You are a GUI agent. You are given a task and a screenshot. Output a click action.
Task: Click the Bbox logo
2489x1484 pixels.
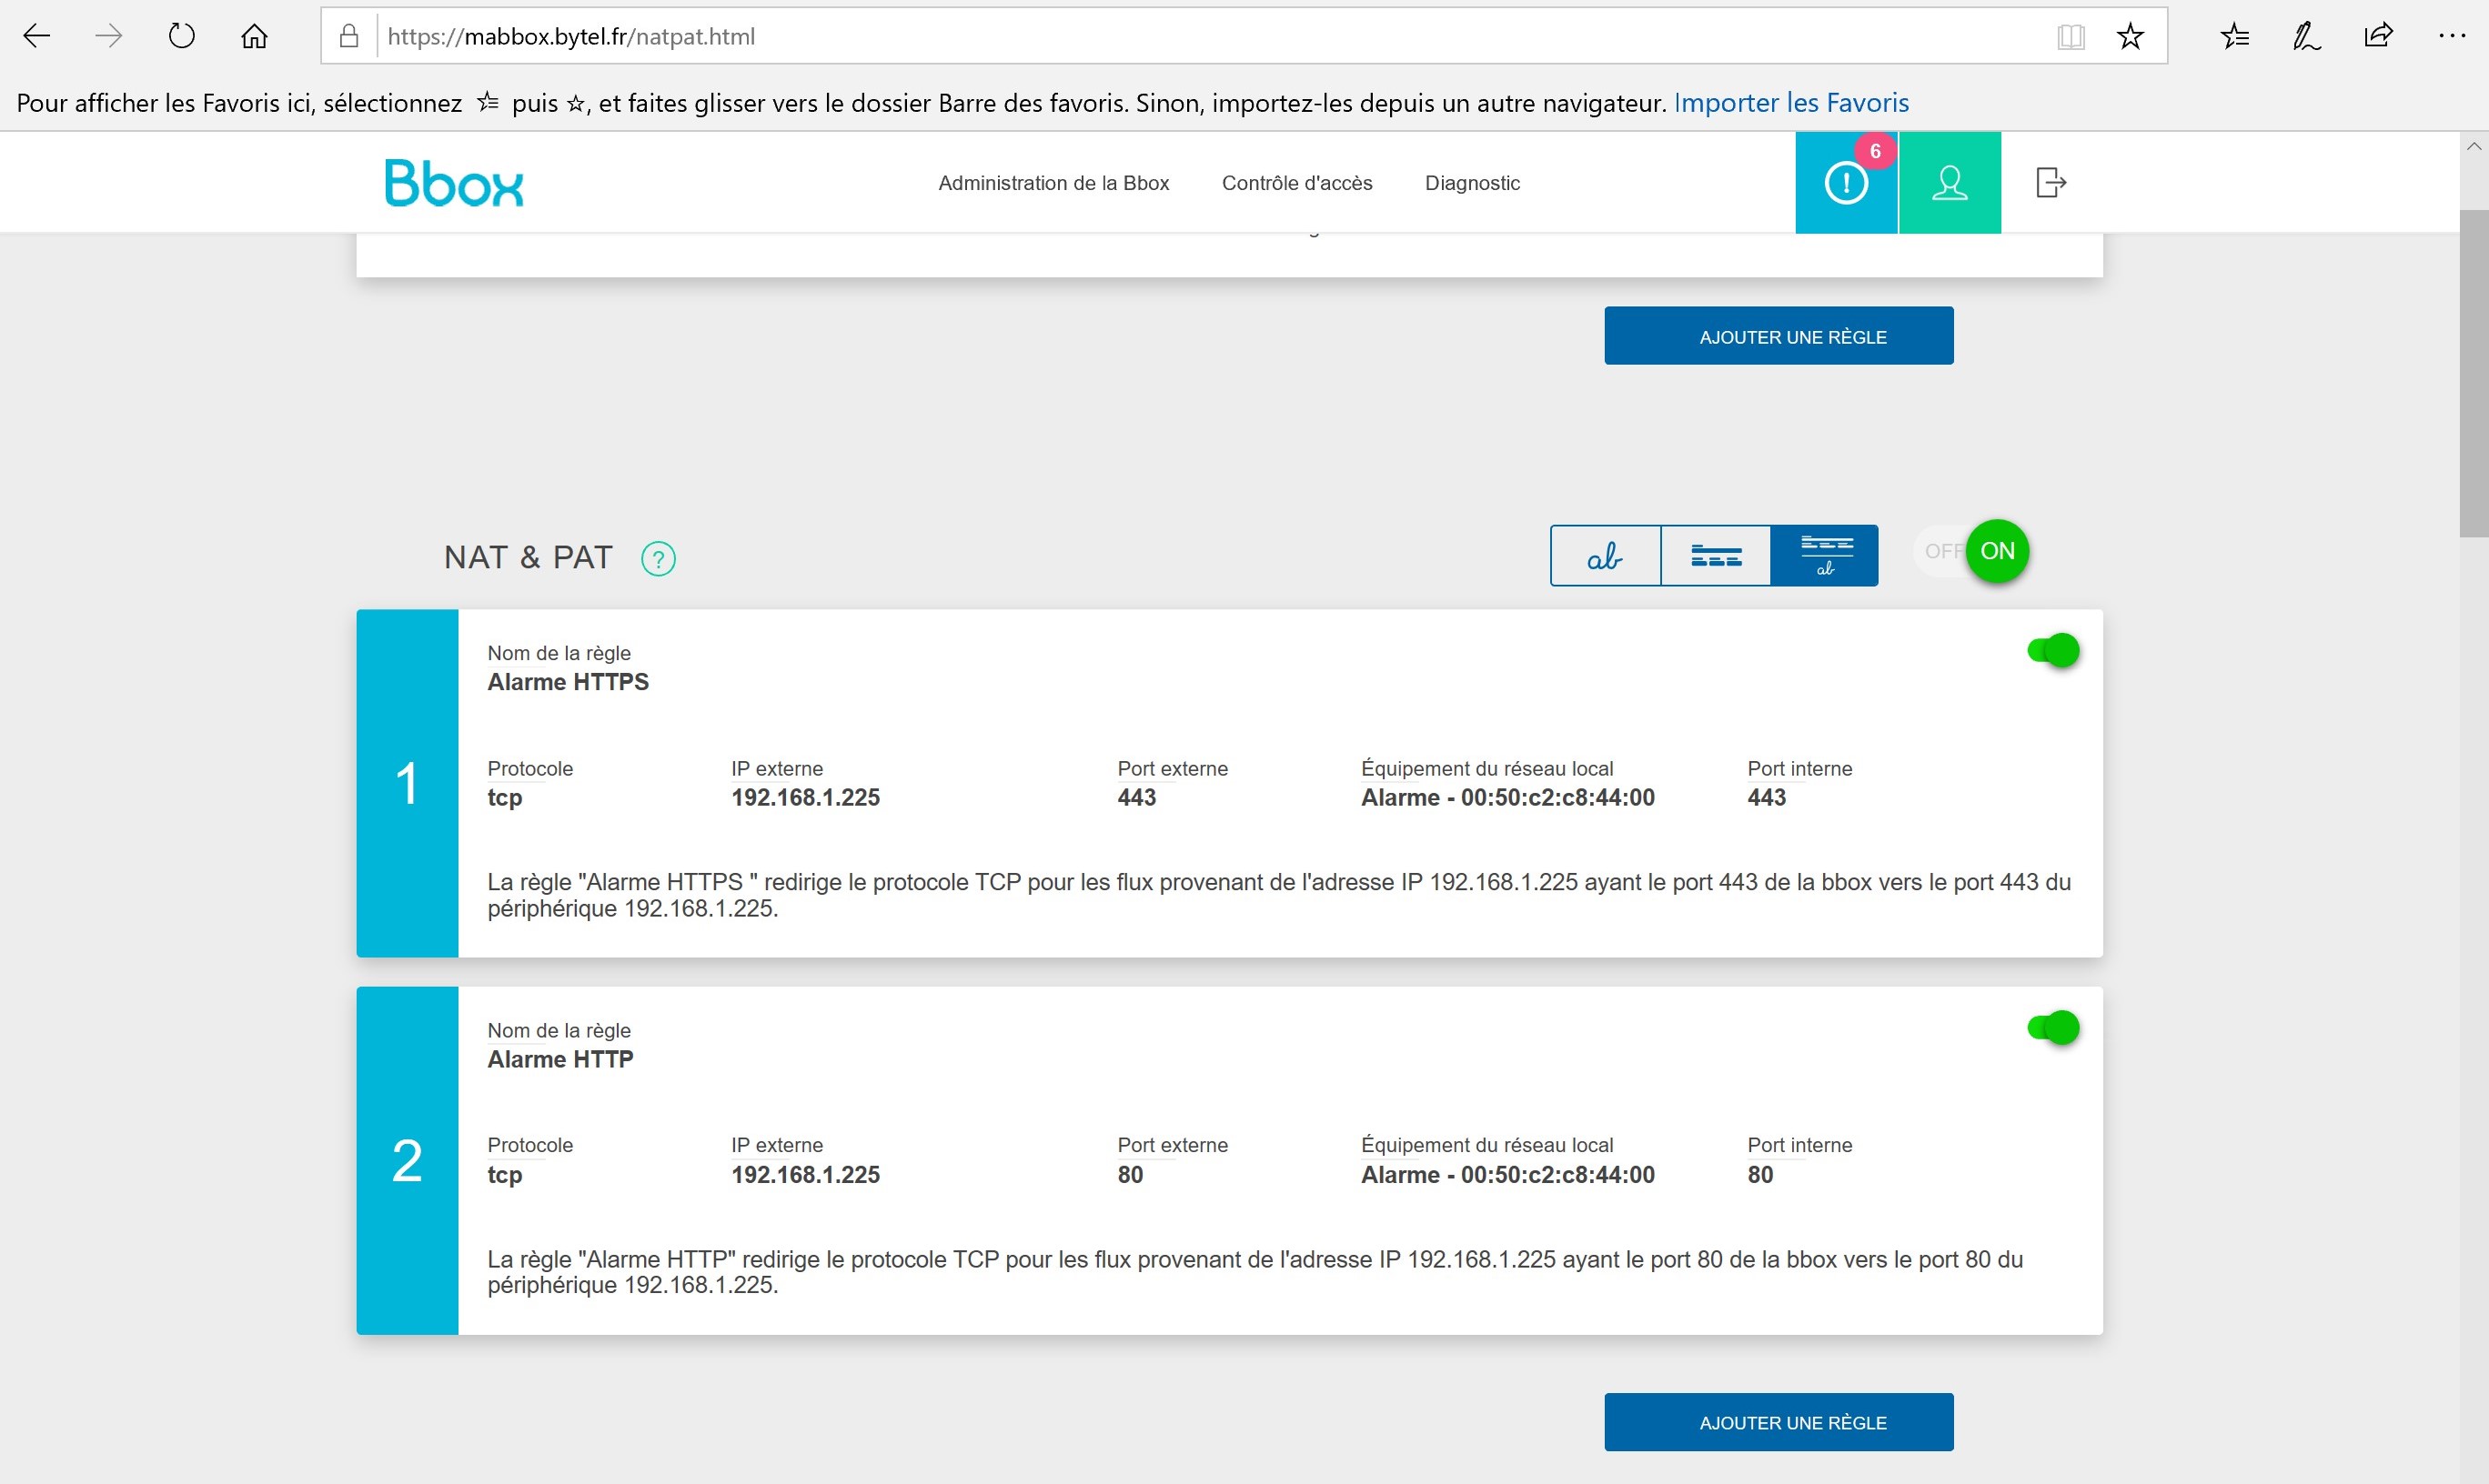coord(453,183)
